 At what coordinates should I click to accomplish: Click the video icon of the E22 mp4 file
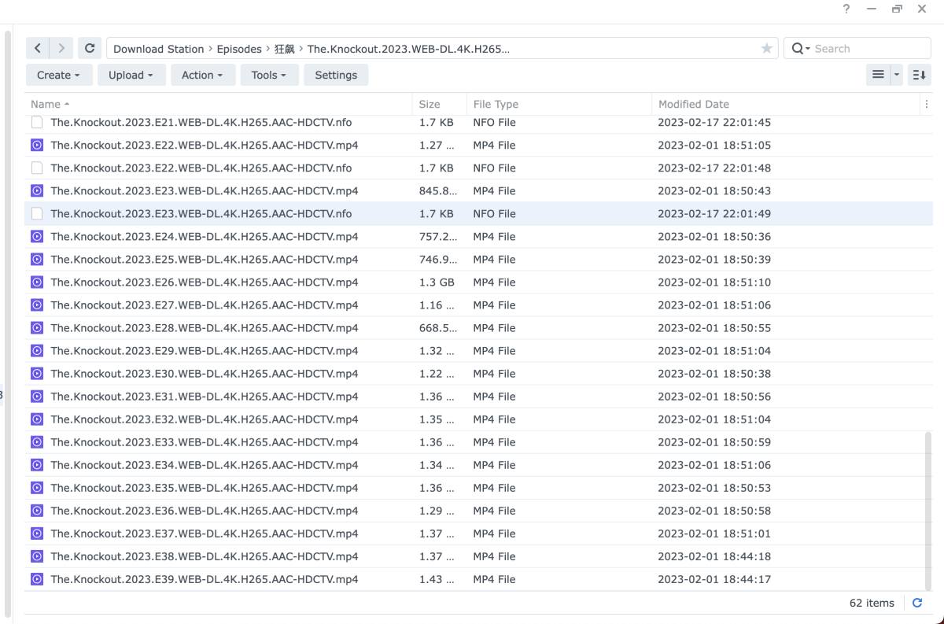point(36,145)
